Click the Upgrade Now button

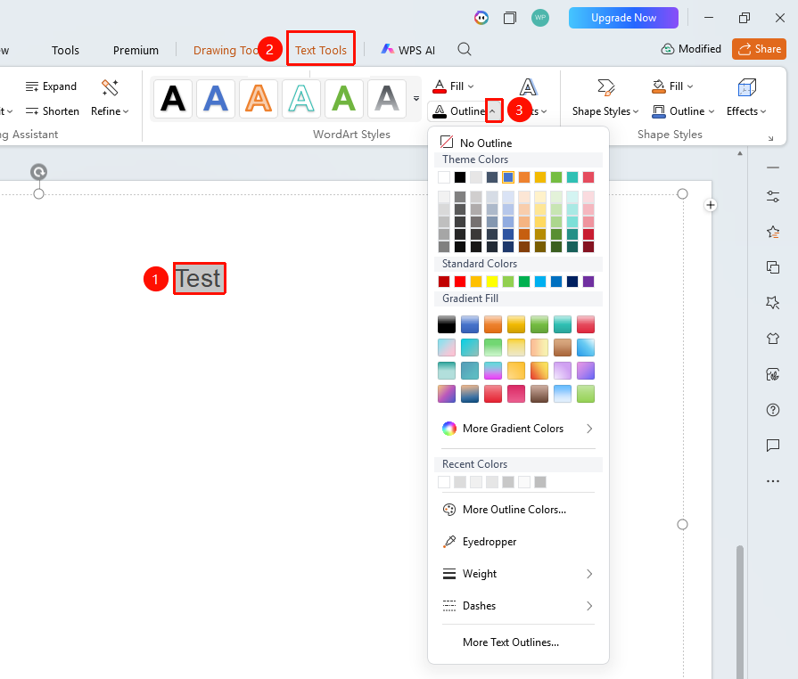click(623, 18)
